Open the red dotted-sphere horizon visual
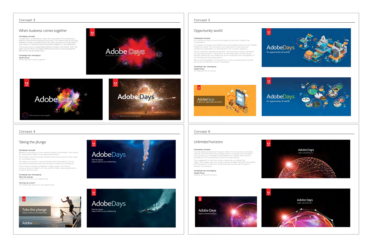The width and height of the screenshot is (377, 251). point(306,159)
